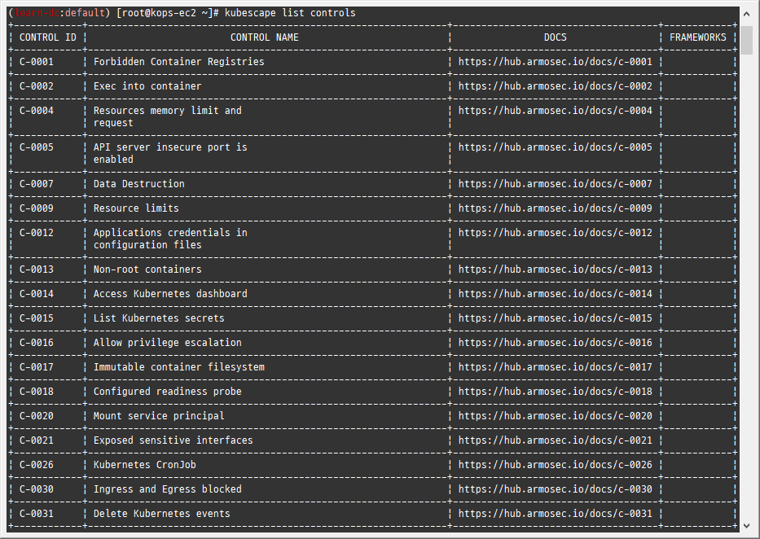Open the docs link for C-0031
Image resolution: width=760 pixels, height=539 pixels.
(x=556, y=513)
